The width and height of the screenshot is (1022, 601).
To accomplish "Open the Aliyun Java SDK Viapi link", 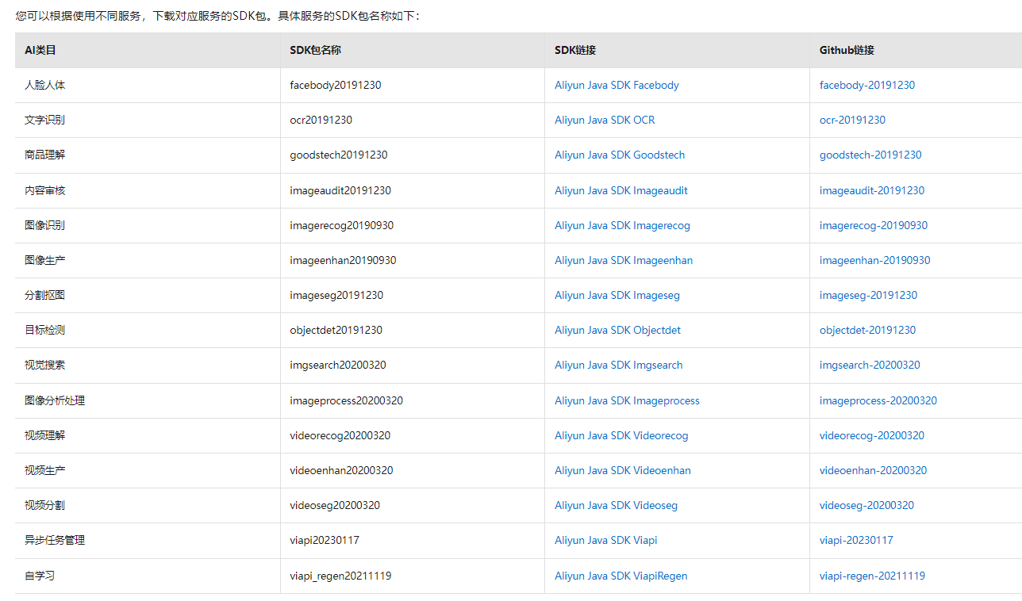I will click(605, 540).
